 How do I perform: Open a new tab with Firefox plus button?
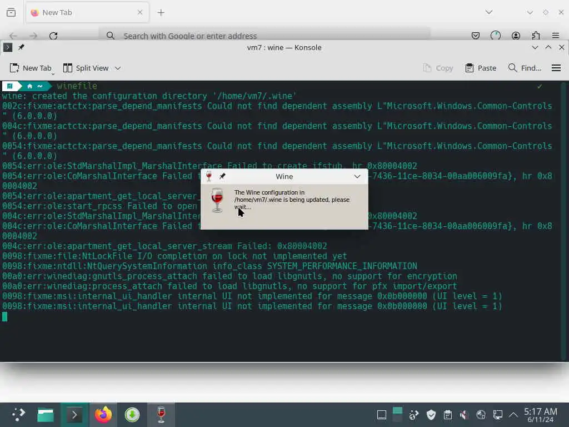161,13
